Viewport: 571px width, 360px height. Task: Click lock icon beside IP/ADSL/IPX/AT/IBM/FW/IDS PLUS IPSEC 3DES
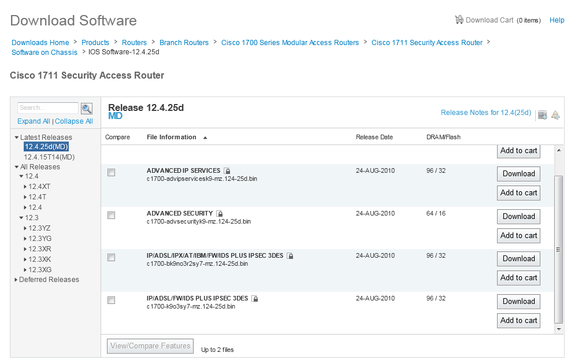[x=290, y=256]
